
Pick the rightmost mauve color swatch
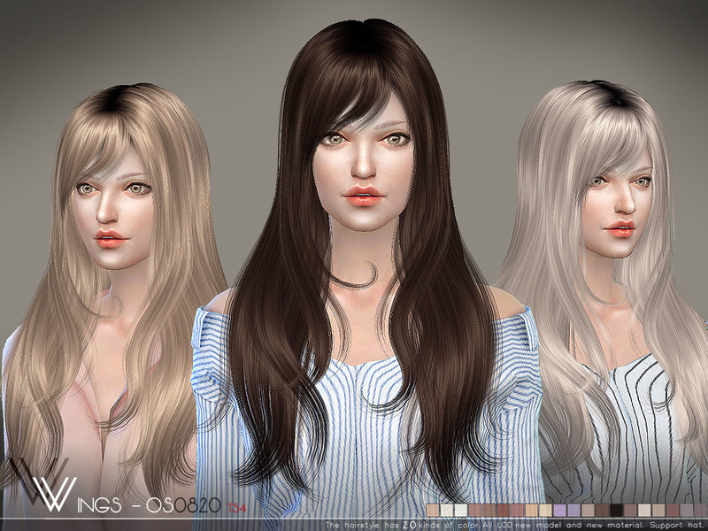688,511
